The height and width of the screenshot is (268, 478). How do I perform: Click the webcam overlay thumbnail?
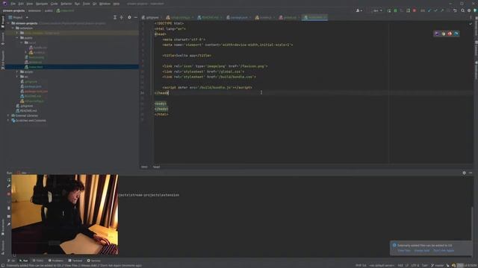pos(65,214)
